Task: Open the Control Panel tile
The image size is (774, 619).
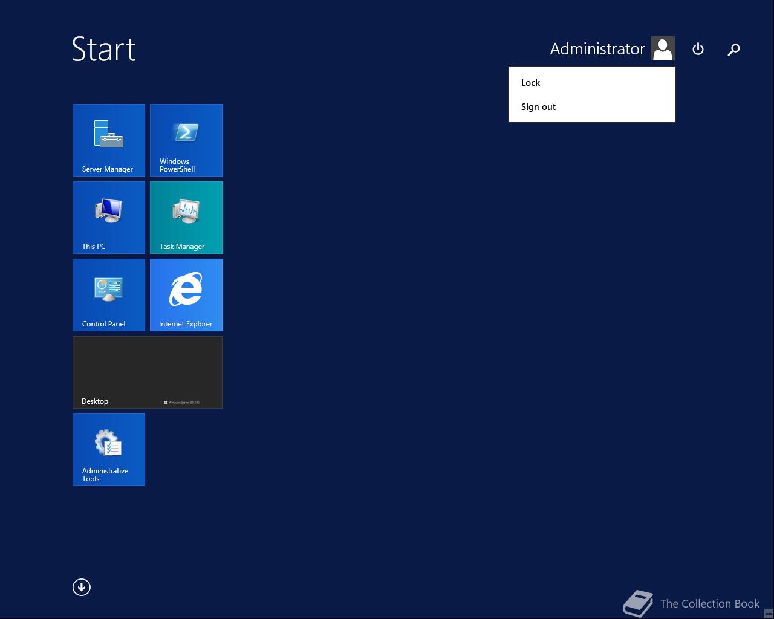Action: coord(109,295)
